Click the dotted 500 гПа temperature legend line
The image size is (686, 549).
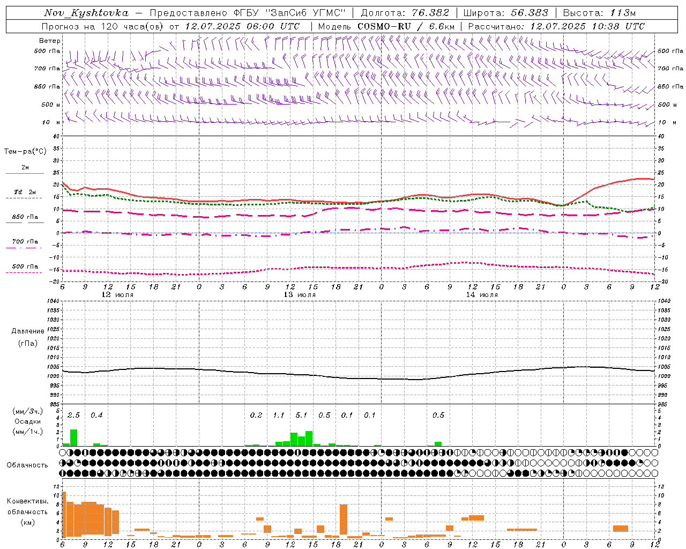pyautogui.click(x=24, y=272)
